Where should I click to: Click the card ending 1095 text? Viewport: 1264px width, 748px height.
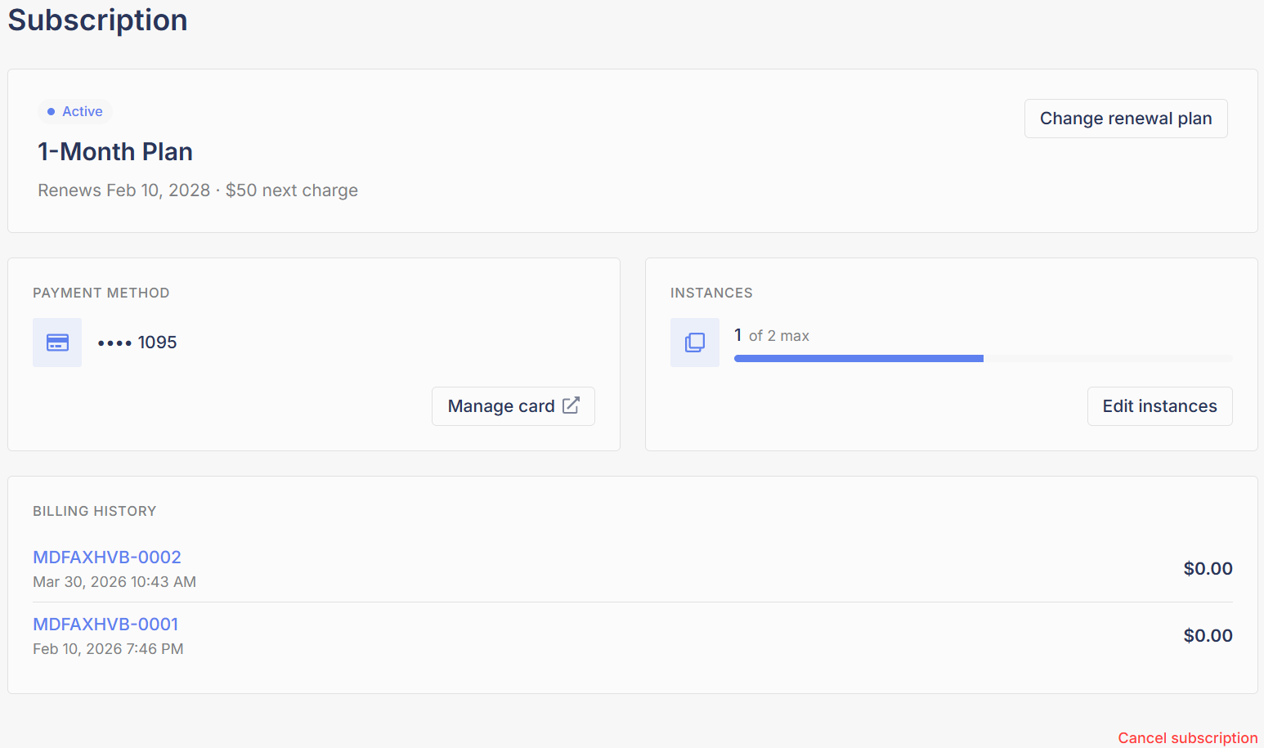pos(137,343)
